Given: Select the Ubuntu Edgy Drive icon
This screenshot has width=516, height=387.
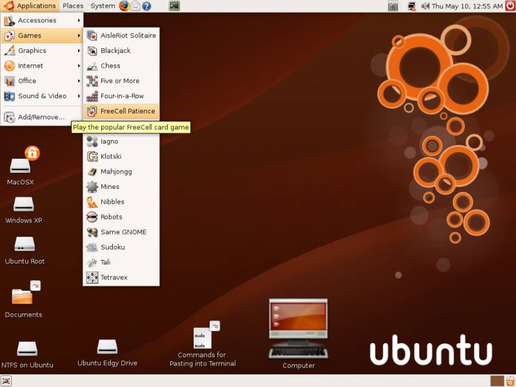Looking at the screenshot, I should (107, 347).
